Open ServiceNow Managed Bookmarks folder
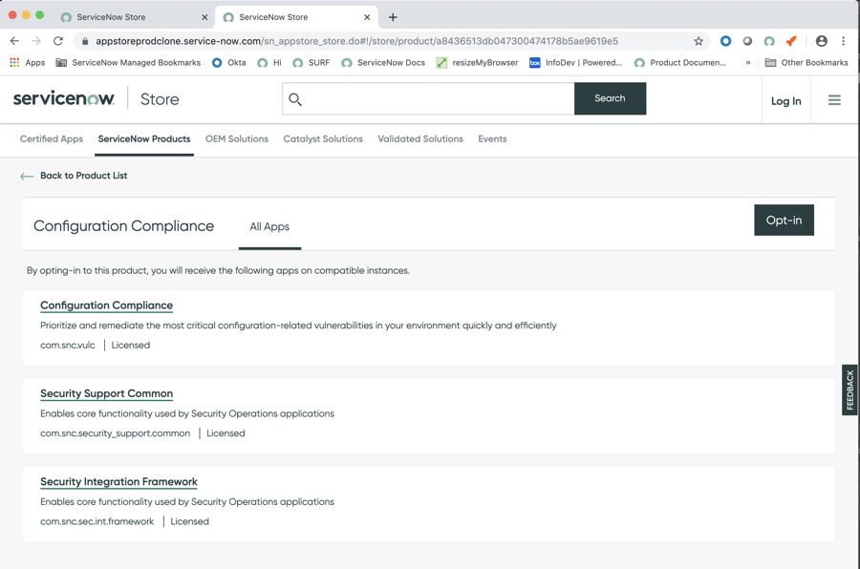860x569 pixels. point(128,62)
